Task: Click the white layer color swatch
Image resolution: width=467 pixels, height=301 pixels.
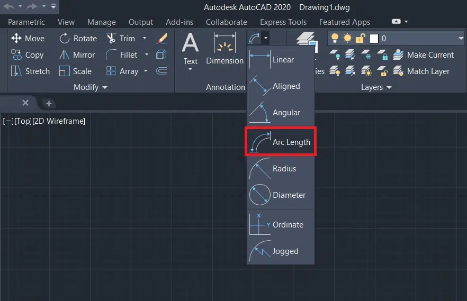Action: click(374, 39)
